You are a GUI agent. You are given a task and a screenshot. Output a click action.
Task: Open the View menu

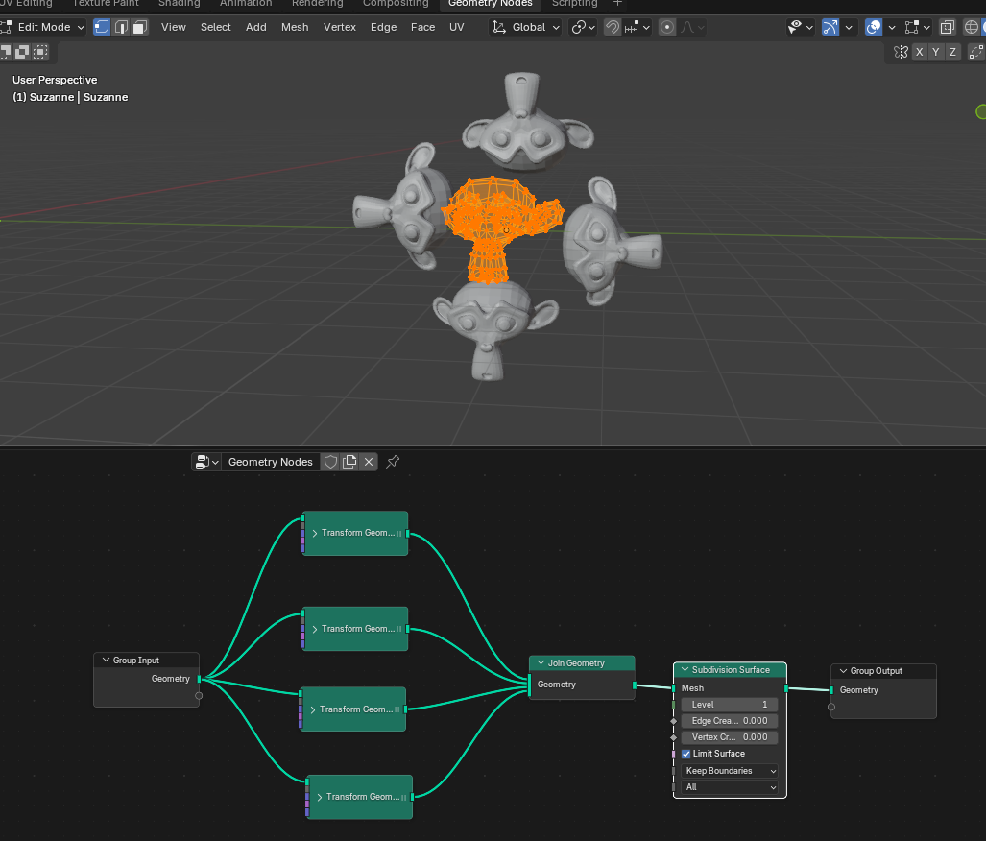174,27
